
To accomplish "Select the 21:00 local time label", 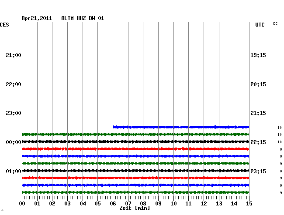I will point(14,55).
